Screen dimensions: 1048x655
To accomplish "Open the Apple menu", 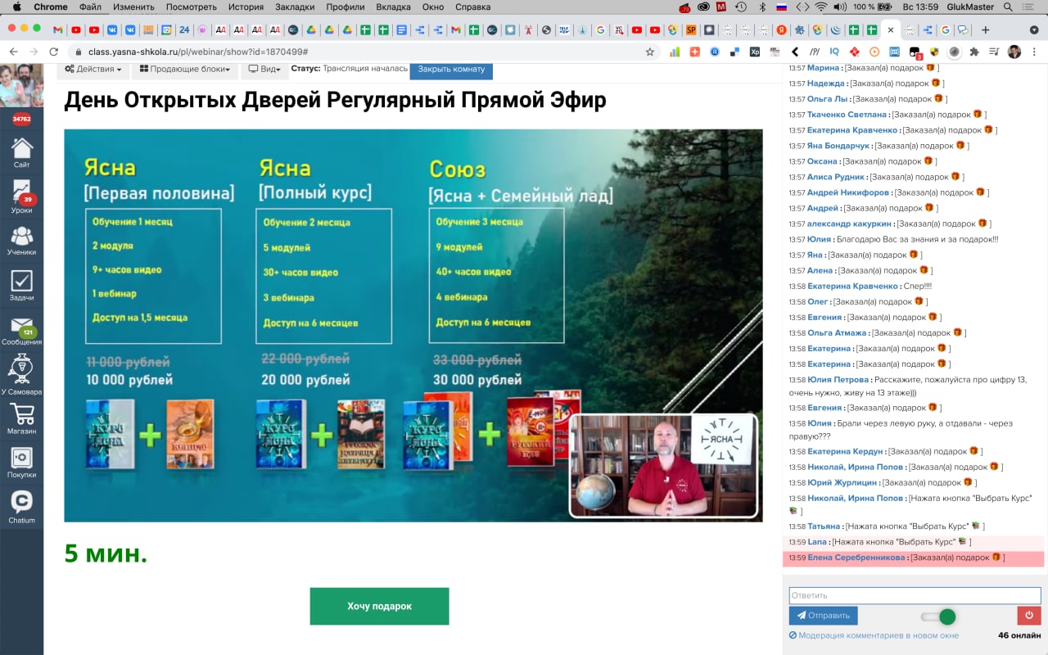I will pos(16,7).
